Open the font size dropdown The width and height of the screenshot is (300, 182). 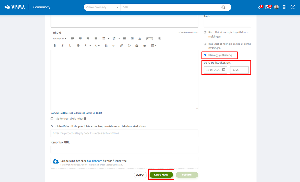(x=97, y=46)
